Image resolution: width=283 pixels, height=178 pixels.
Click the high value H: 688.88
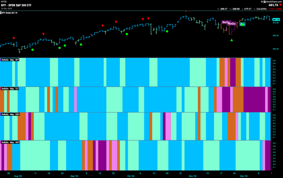pos(235,9)
